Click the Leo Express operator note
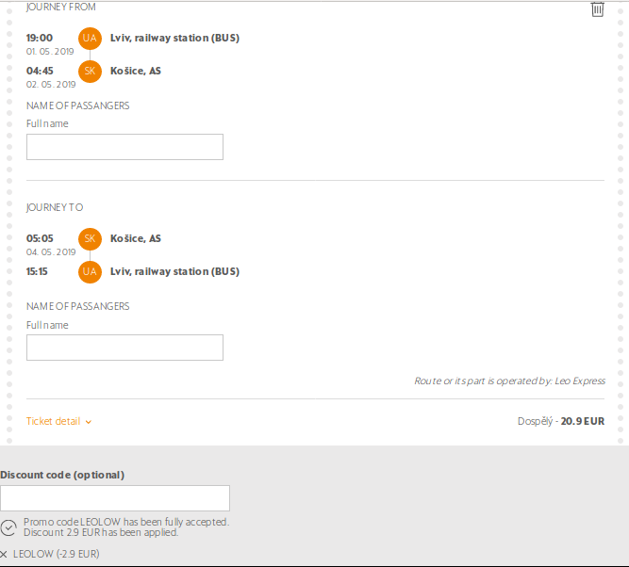Viewport: 629px width, 567px height. pyautogui.click(x=509, y=381)
